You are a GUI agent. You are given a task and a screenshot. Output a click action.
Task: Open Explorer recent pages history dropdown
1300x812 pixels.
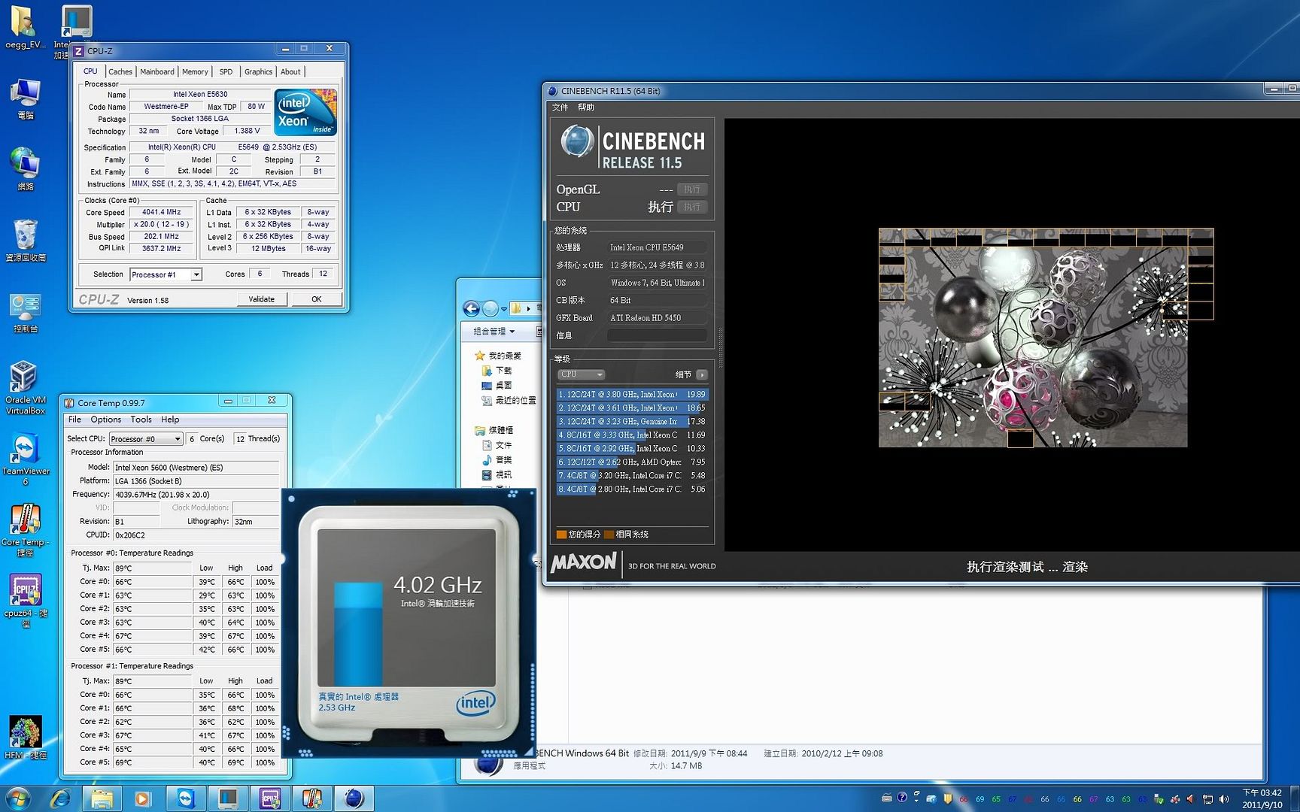tap(504, 309)
